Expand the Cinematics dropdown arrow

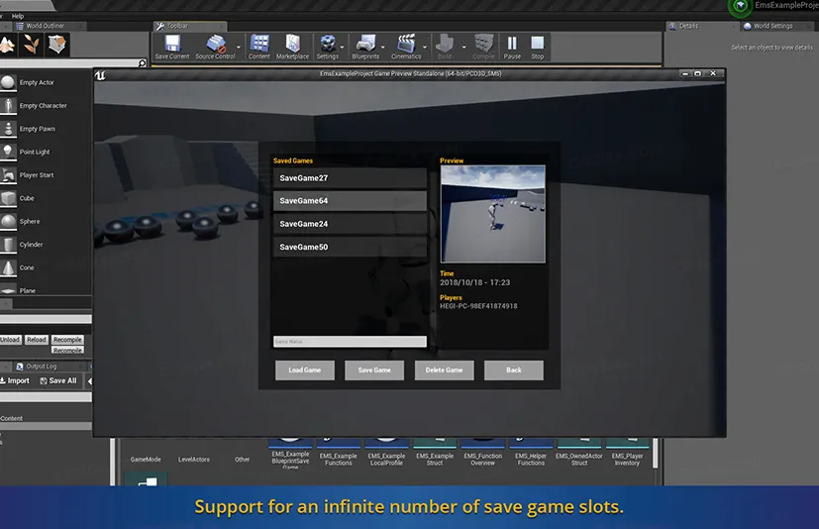425,47
